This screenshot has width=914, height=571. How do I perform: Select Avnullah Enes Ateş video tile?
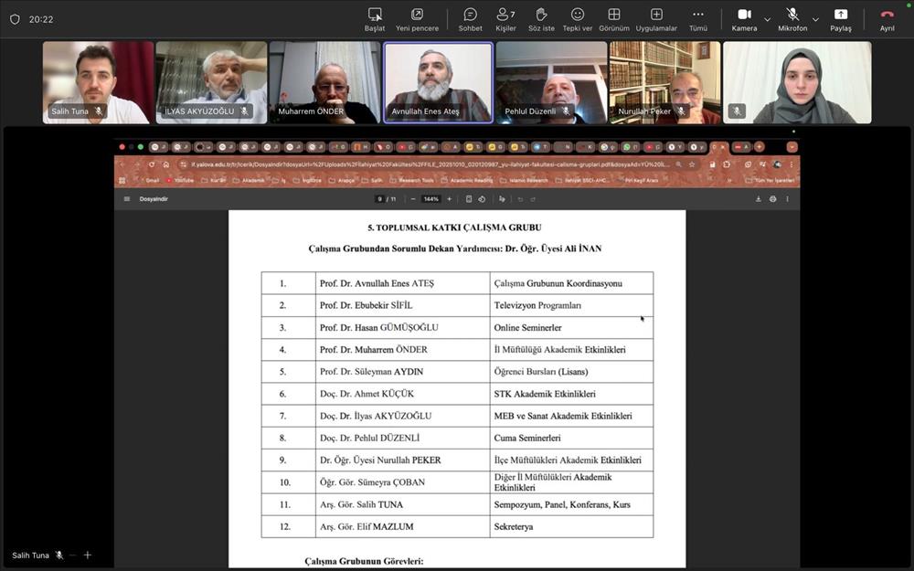438,82
